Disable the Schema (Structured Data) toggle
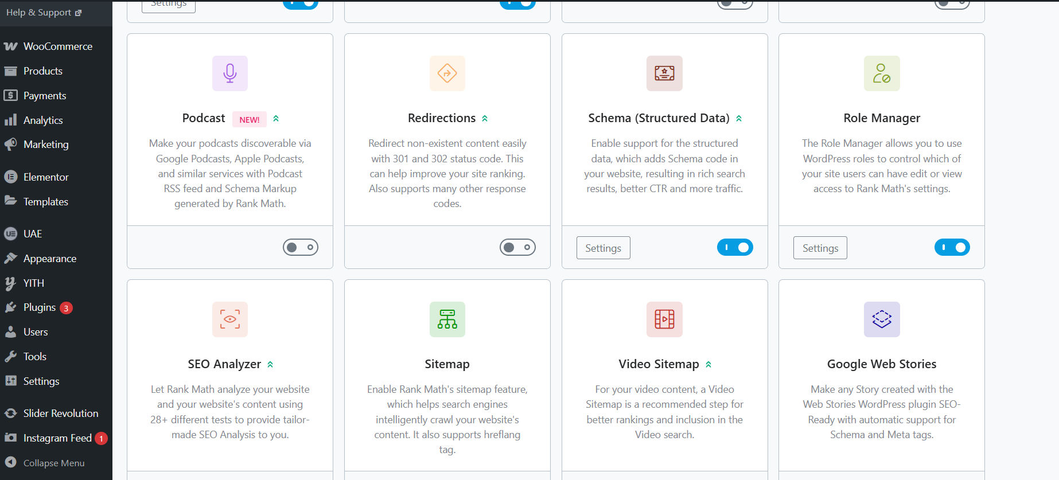 (x=735, y=247)
